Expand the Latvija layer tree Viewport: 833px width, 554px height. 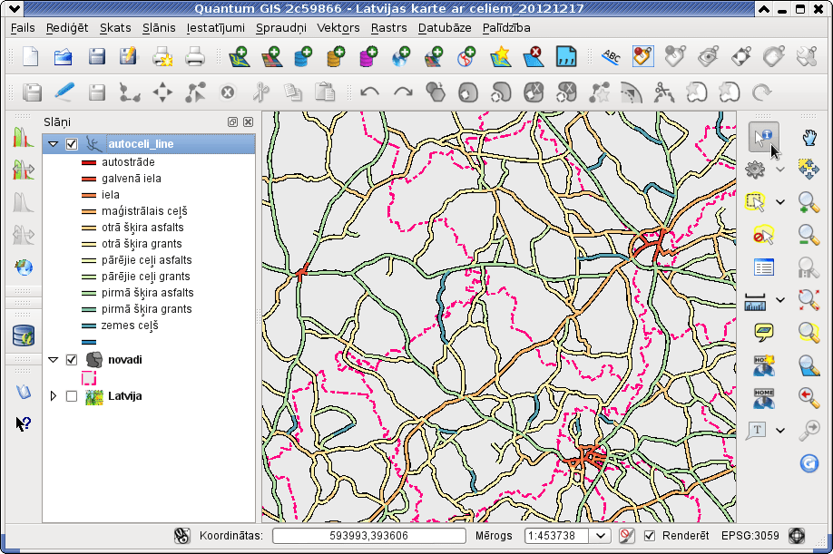point(53,396)
